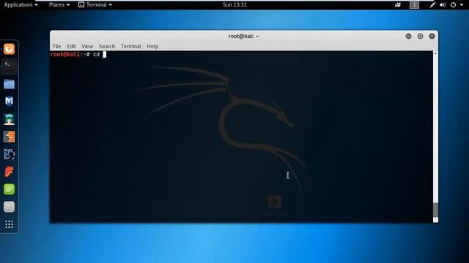
Task: Click the screen recorder indicator icon
Action: pyautogui.click(x=398, y=5)
